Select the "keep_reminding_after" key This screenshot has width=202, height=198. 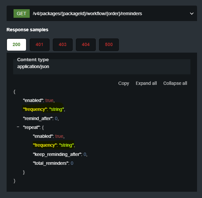click(57, 154)
